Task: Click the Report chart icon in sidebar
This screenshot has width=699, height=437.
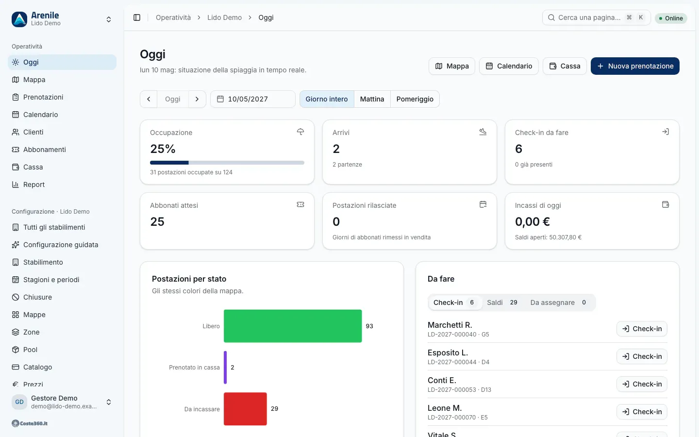Action: (16, 185)
